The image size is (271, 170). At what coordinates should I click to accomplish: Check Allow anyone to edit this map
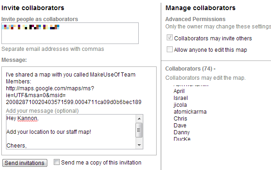(x=169, y=49)
